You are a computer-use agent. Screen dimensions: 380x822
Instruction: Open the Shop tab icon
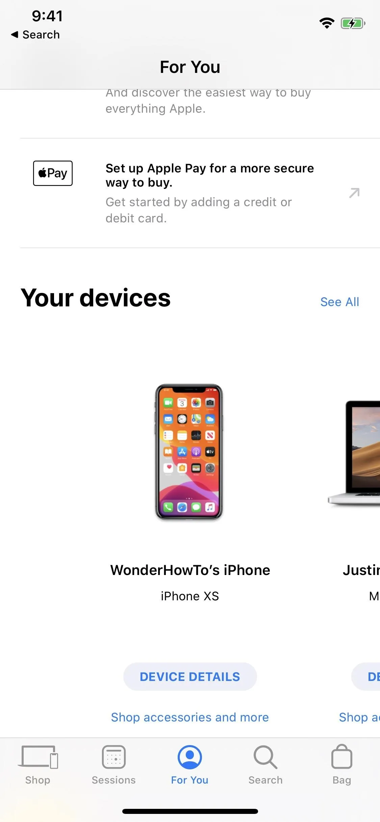38,757
